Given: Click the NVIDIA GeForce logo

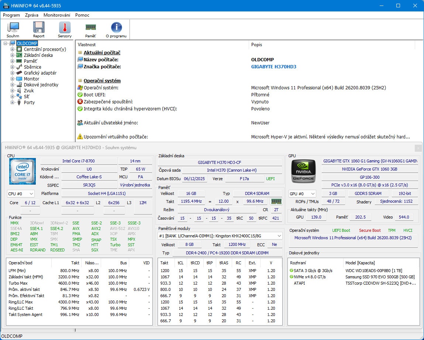Looking at the screenshot, I should [303, 172].
